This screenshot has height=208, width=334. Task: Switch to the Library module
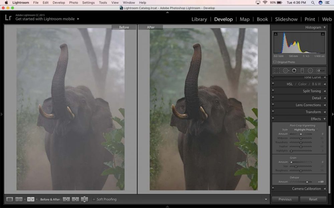pos(199,19)
